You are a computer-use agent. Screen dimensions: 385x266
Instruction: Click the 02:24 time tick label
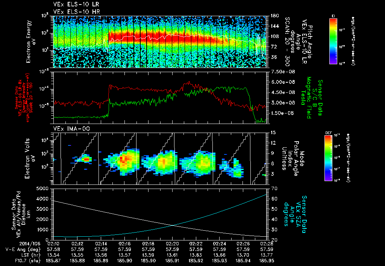(x=220, y=244)
